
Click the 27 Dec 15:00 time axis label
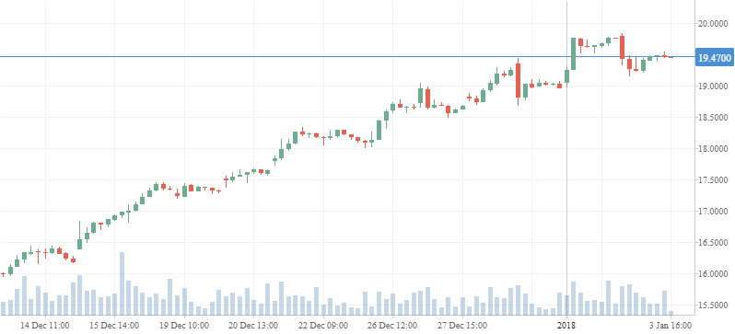pyautogui.click(x=462, y=326)
